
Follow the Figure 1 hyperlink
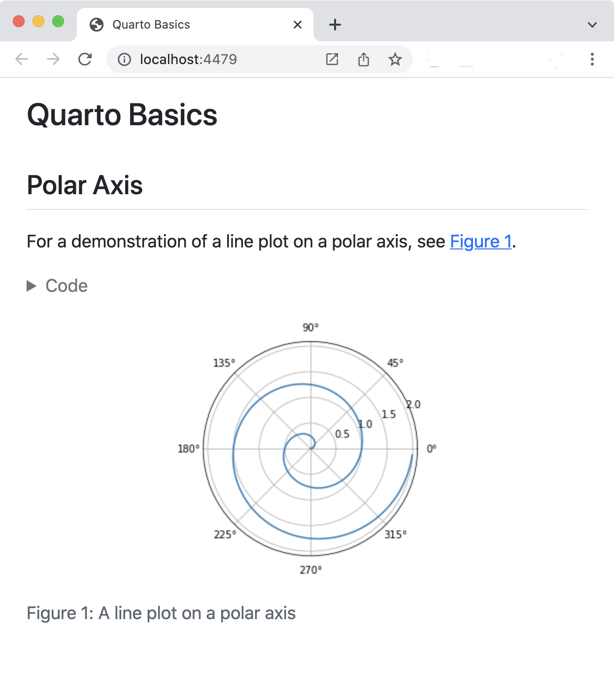click(x=480, y=242)
